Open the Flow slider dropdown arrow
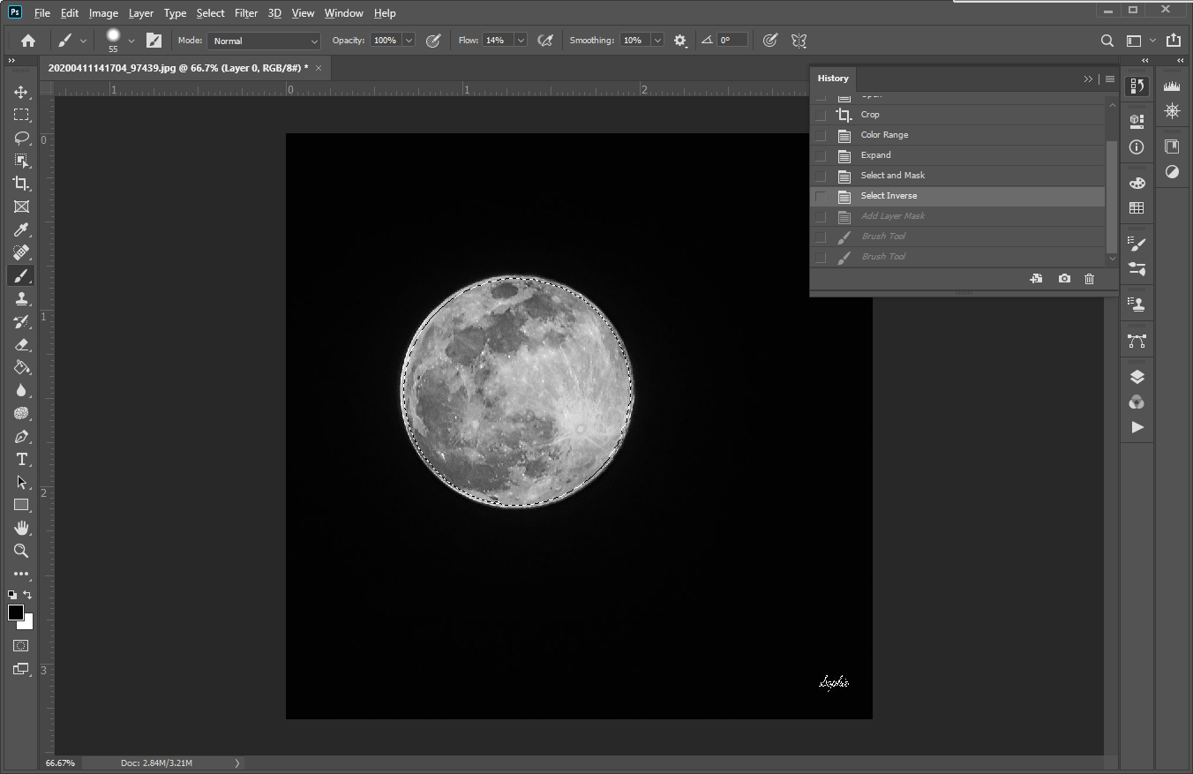Screen dimensions: 1193x774 (520, 41)
